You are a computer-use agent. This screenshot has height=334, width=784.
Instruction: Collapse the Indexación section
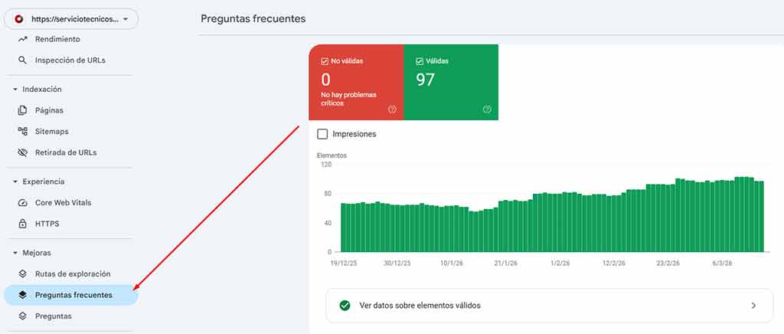[x=15, y=90]
